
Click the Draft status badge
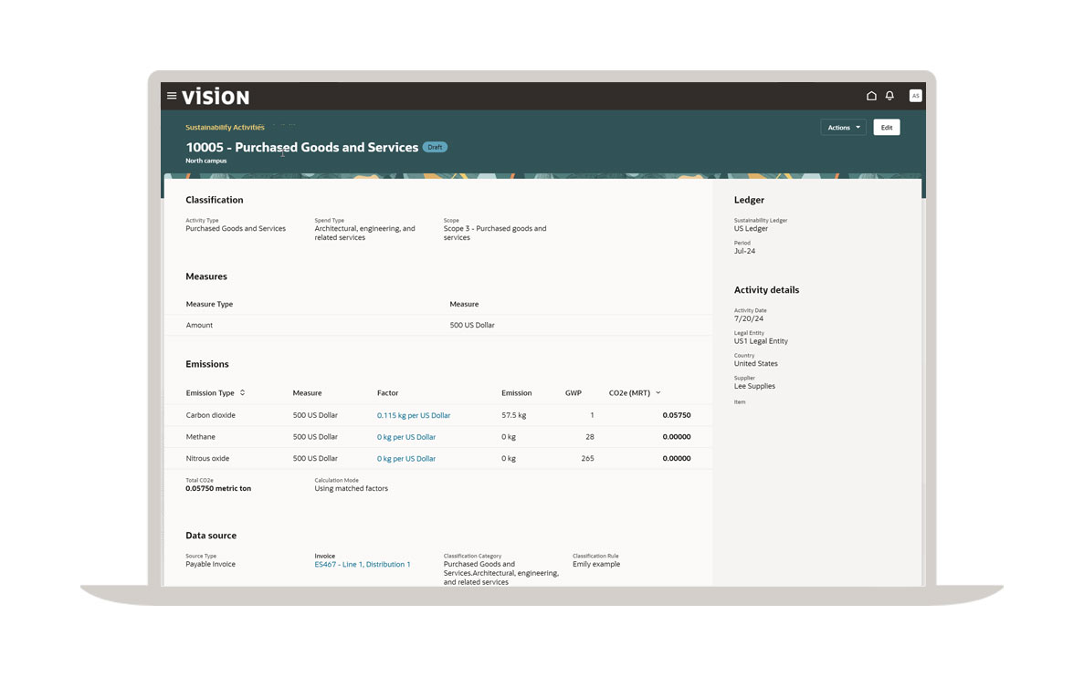(x=435, y=147)
